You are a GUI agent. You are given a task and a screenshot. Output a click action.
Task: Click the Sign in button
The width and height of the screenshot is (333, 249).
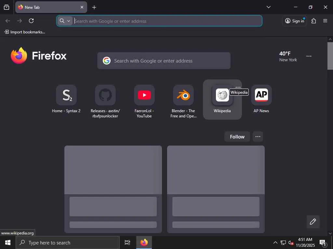click(295, 21)
